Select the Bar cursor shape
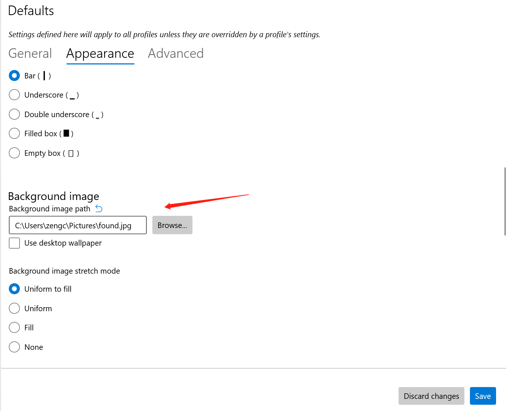506x411 pixels. pyautogui.click(x=14, y=75)
